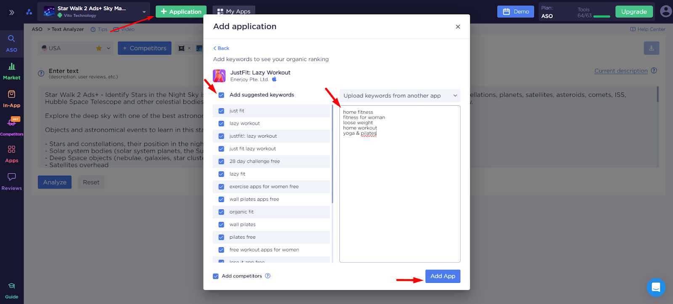Uncheck '28 day challenge free' keyword
This screenshot has height=304, width=673.
click(x=221, y=162)
